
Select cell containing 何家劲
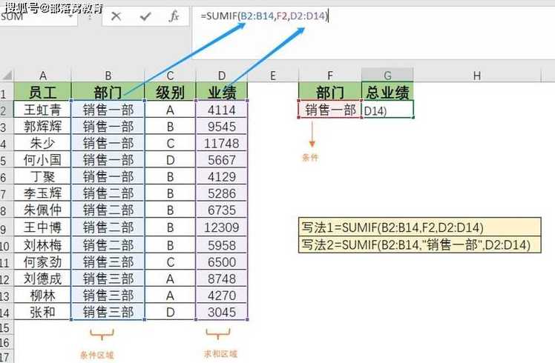[42, 262]
